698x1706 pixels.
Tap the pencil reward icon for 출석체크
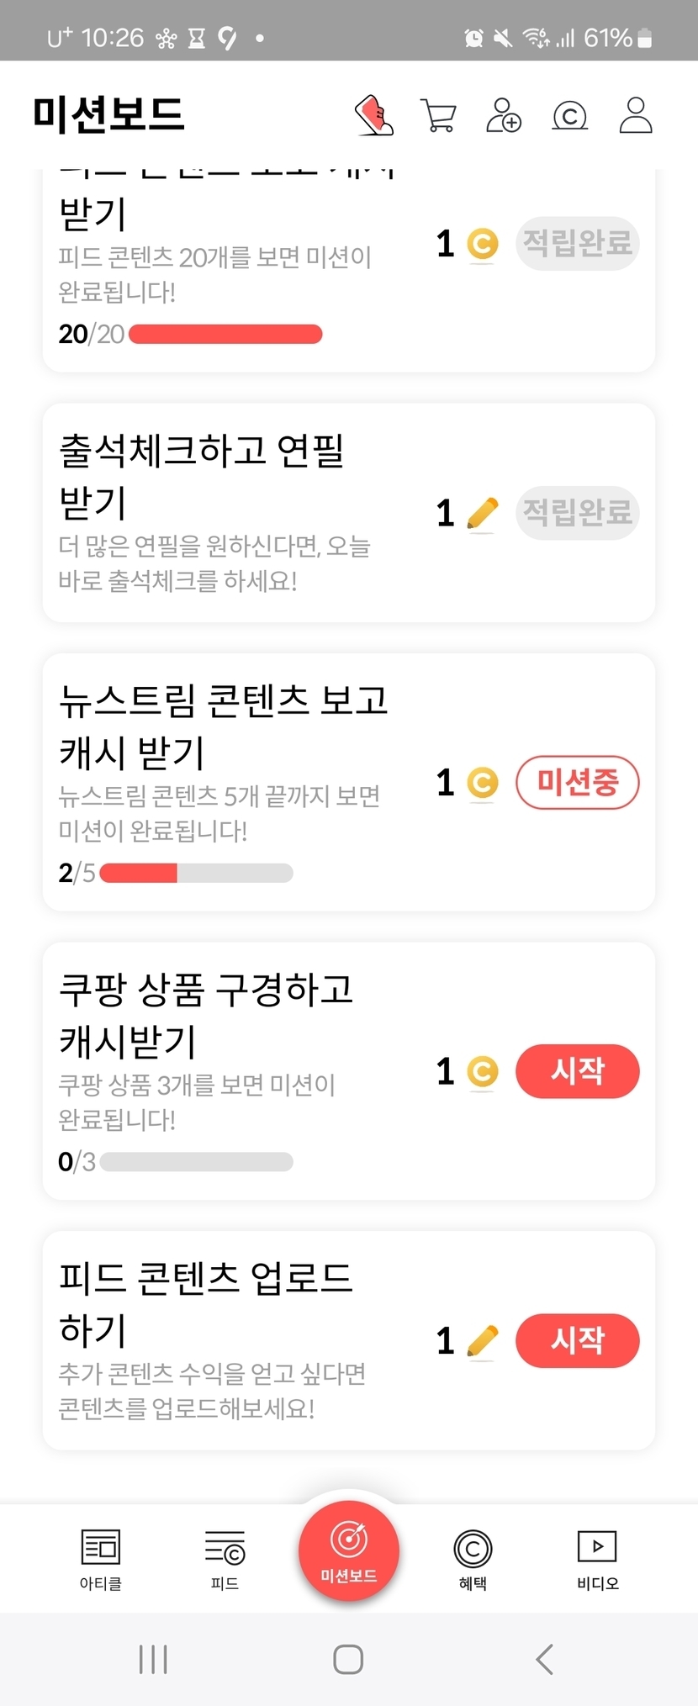pyautogui.click(x=482, y=514)
